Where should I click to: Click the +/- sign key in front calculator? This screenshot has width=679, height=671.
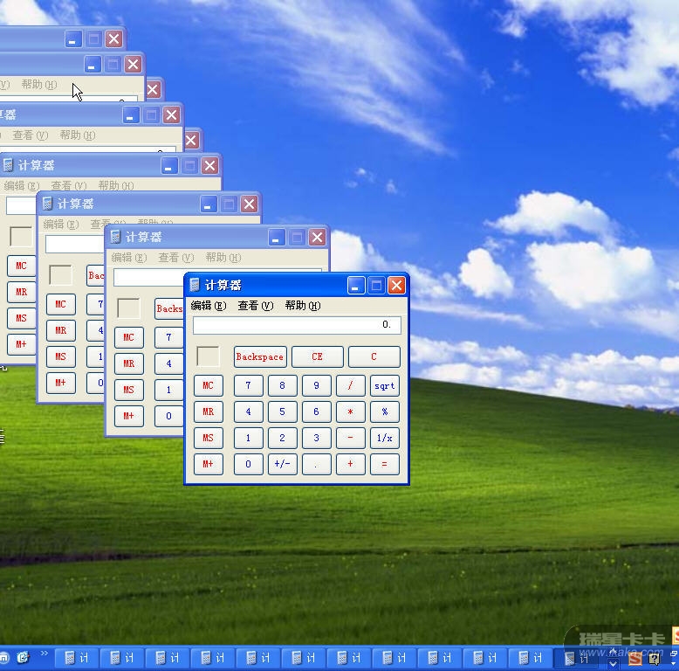[x=283, y=464]
